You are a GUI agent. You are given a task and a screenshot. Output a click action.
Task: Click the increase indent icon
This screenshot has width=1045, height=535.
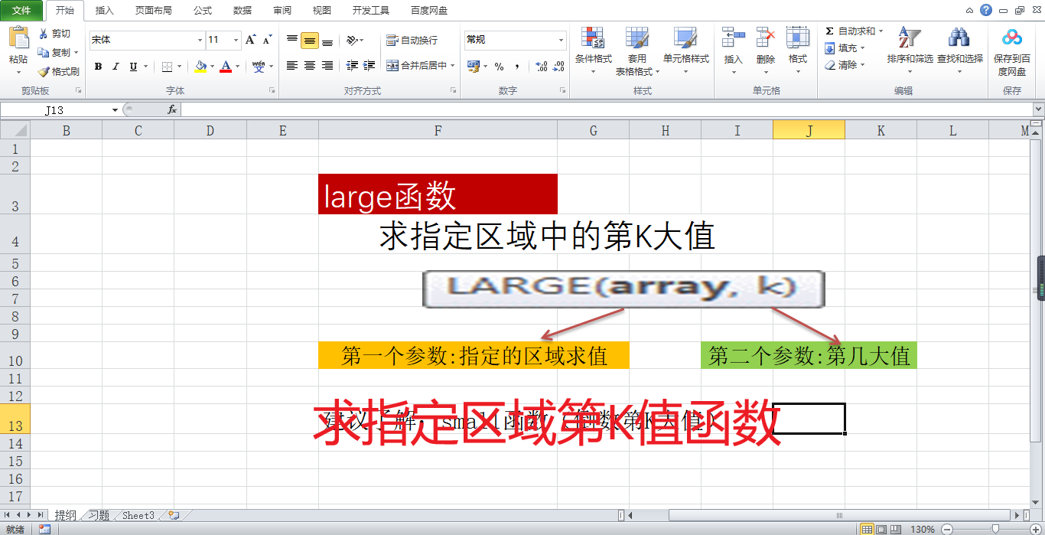[x=369, y=66]
